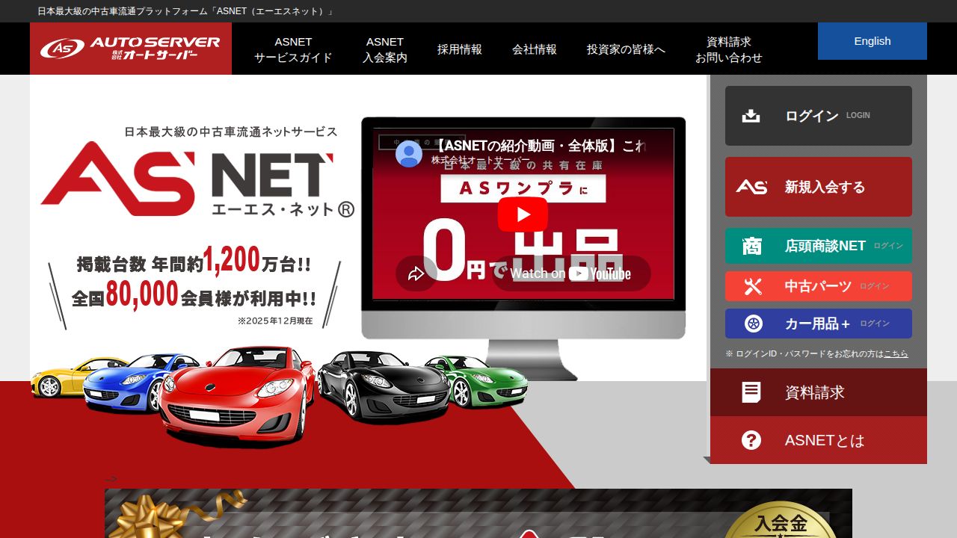Open 資料請求 sidebar link
The height and width of the screenshot is (538, 957).
pos(819,392)
